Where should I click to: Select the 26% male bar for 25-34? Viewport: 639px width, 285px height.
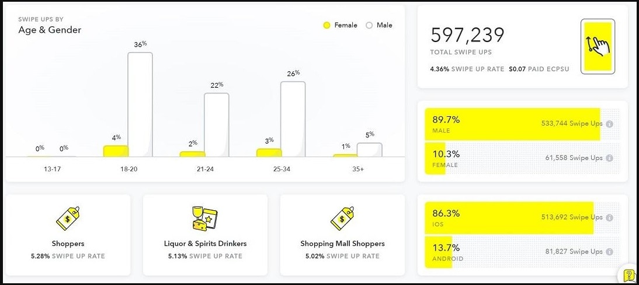point(293,119)
